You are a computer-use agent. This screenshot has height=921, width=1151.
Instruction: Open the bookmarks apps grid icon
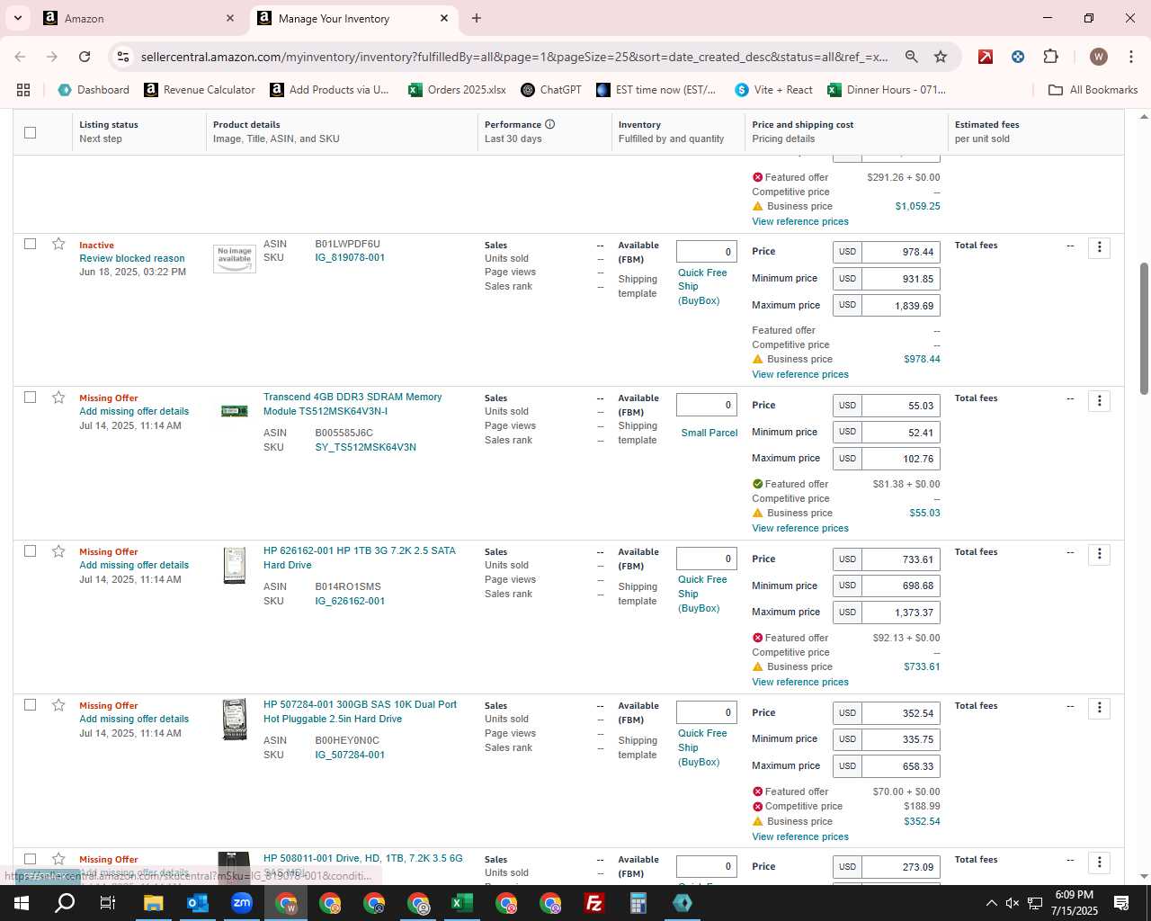(23, 90)
